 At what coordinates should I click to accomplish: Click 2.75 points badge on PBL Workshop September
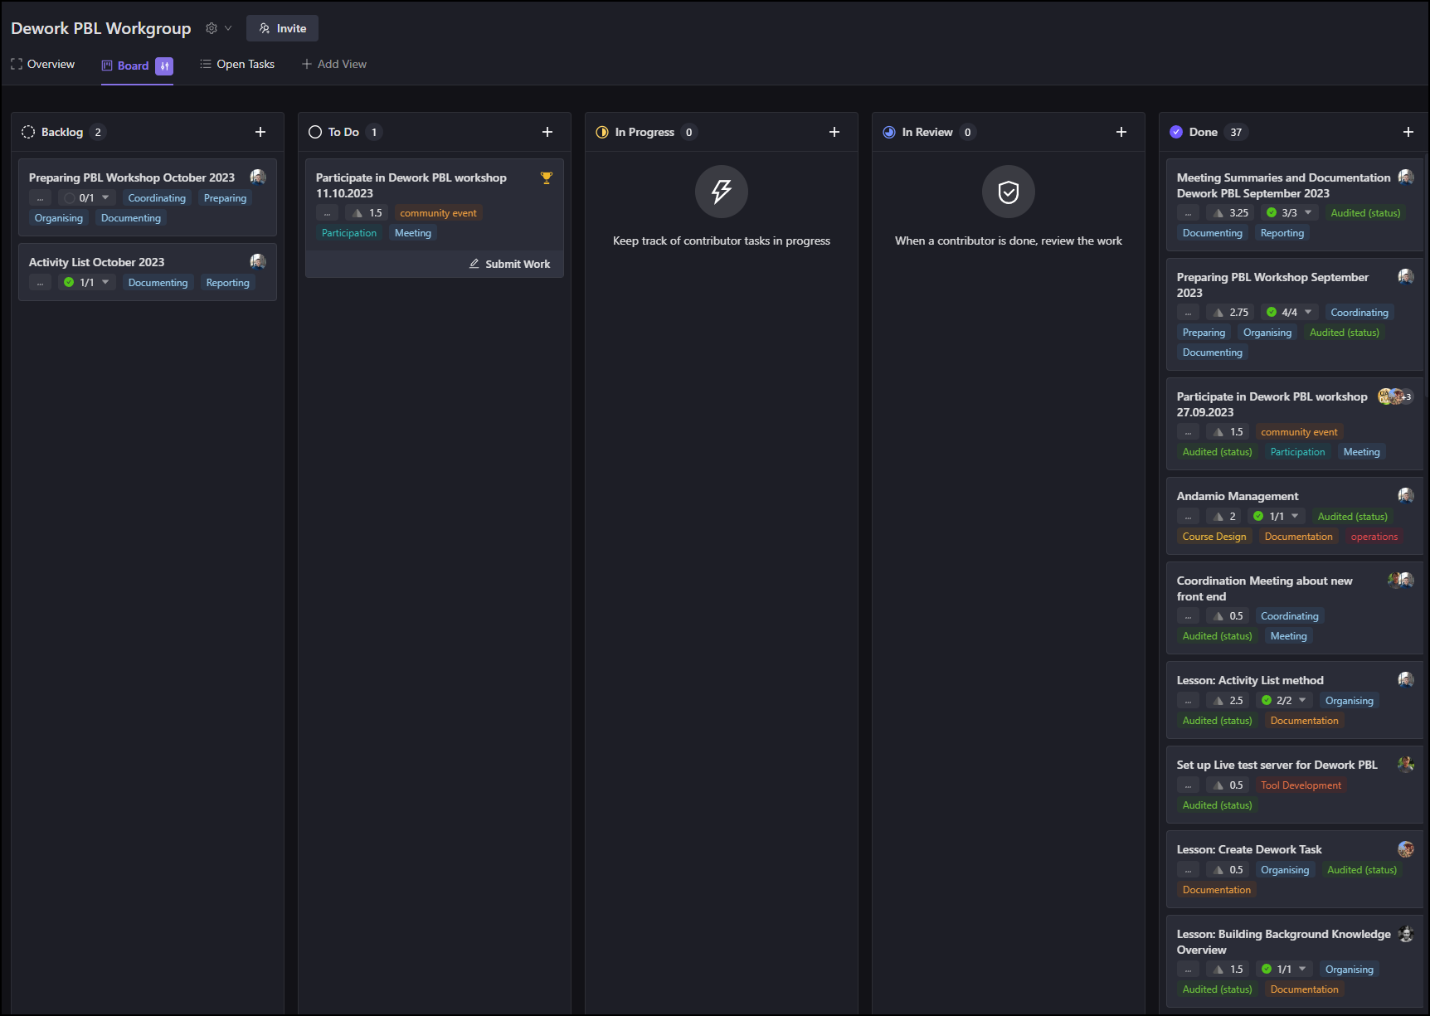tap(1230, 313)
